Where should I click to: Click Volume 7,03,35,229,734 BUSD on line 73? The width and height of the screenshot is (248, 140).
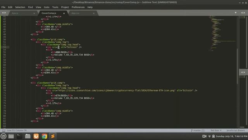pos(72,98)
